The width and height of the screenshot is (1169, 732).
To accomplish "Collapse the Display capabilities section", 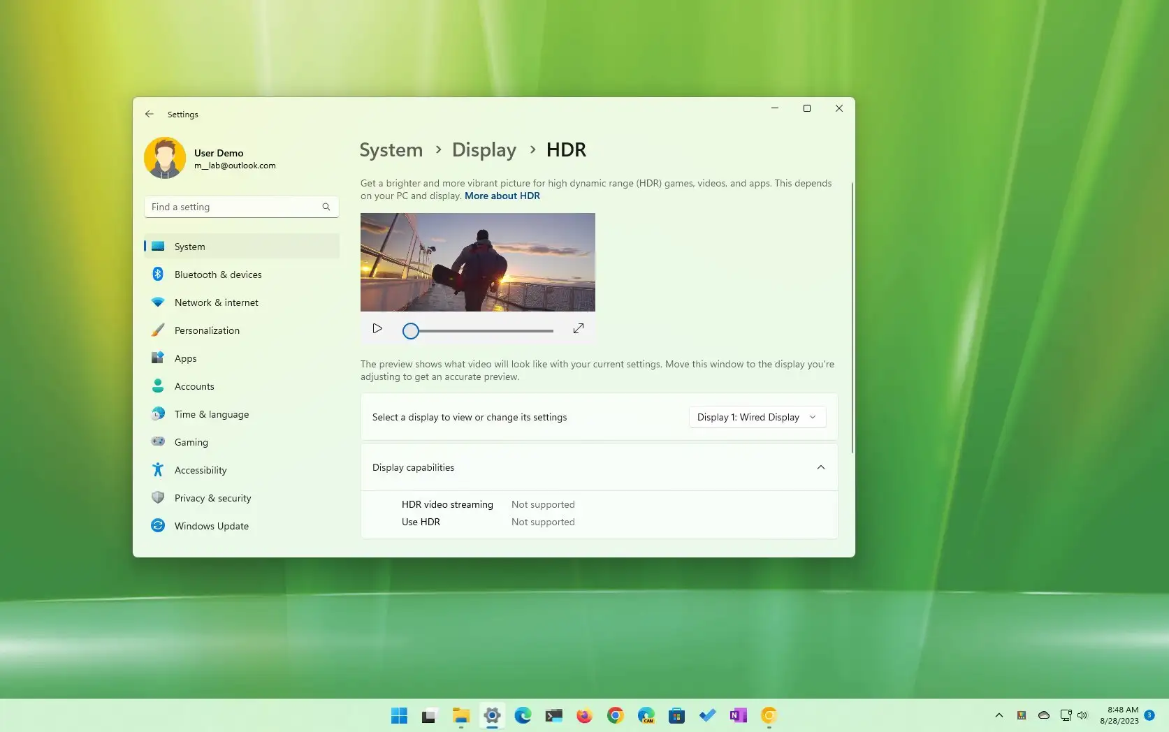I will (x=821, y=467).
